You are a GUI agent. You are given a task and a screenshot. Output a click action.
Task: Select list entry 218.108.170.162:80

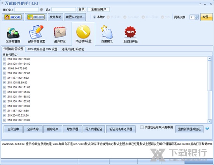click(x=19, y=73)
